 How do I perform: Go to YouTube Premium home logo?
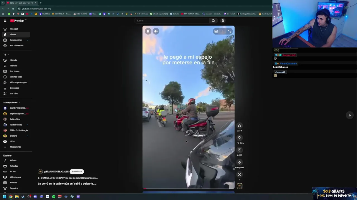click(18, 21)
